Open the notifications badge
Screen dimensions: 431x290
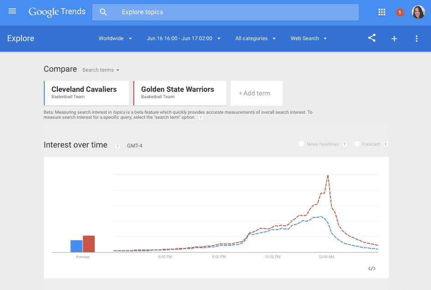[x=400, y=12]
